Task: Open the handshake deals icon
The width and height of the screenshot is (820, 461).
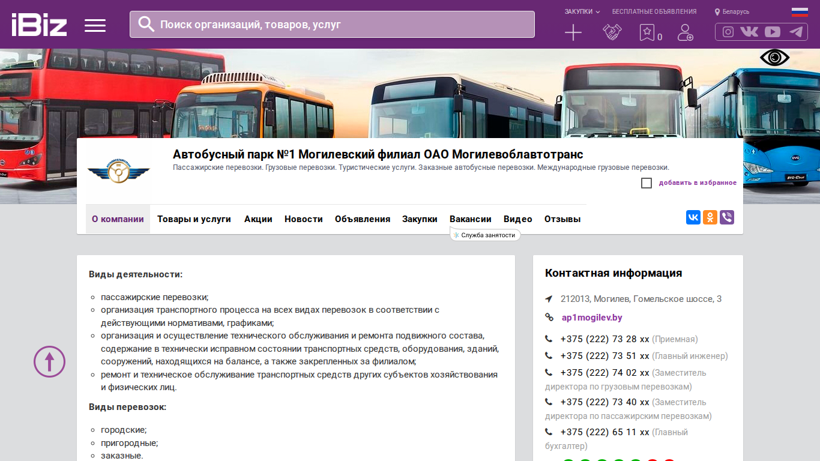Action: 612,32
